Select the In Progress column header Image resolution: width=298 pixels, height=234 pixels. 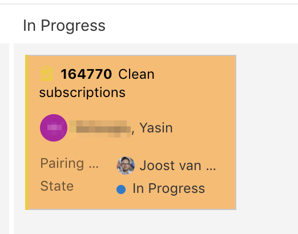[x=64, y=26]
